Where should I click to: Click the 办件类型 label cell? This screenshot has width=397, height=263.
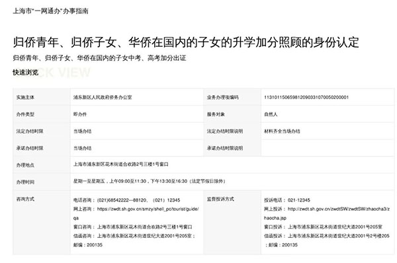(x=42, y=114)
